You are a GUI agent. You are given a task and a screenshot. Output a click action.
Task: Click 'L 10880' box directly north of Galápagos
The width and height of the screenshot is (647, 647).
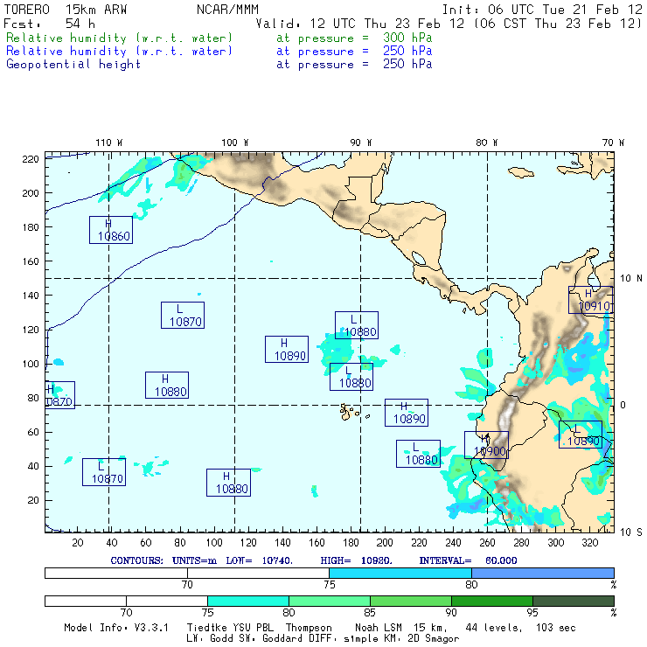[351, 377]
